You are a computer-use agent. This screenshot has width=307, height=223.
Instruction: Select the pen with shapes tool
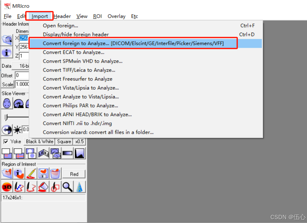(x=55, y=187)
